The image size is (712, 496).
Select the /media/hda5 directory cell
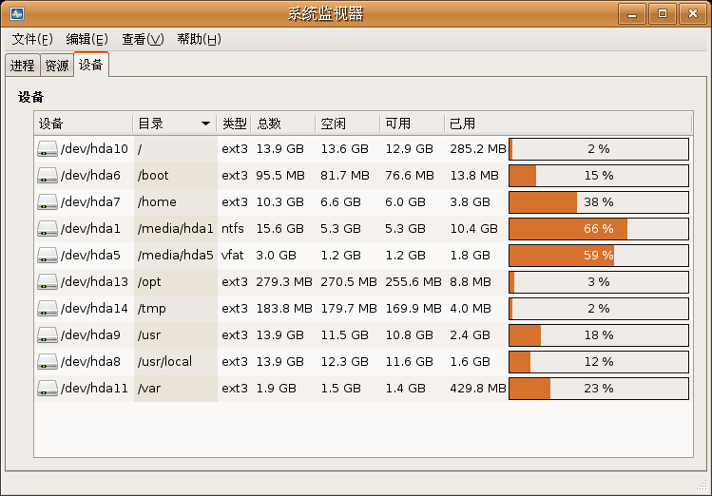(x=175, y=255)
